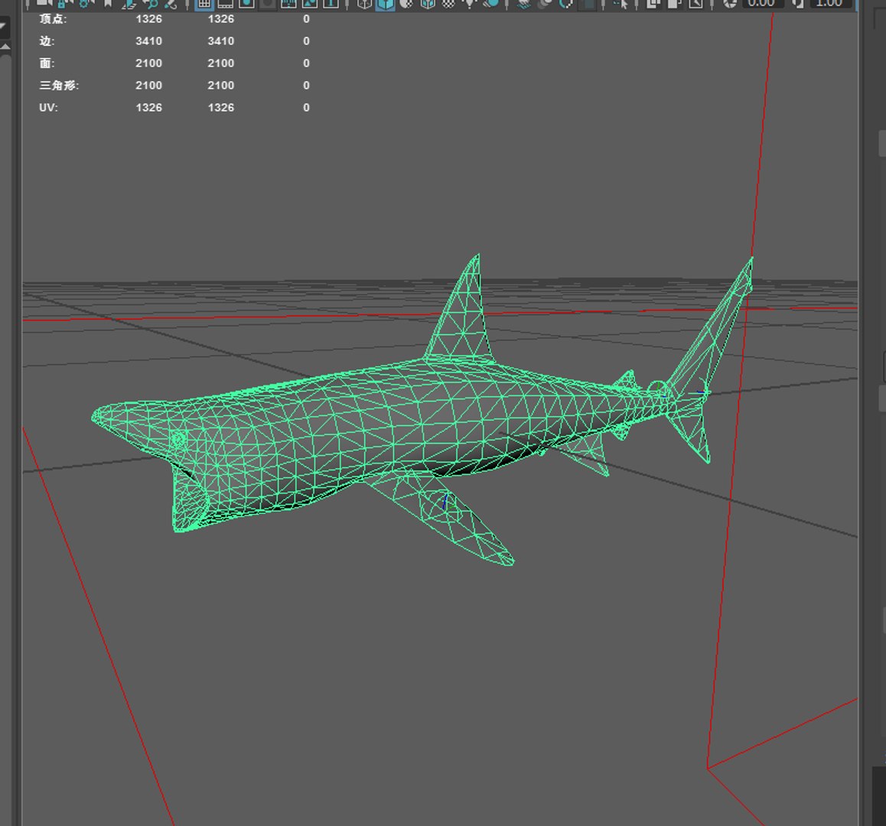This screenshot has width=886, height=826.
Task: Click the UV label in heads-up display
Action: [x=49, y=107]
